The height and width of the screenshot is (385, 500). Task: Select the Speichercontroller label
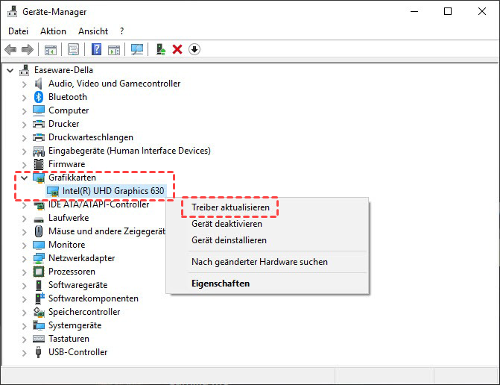coord(84,312)
